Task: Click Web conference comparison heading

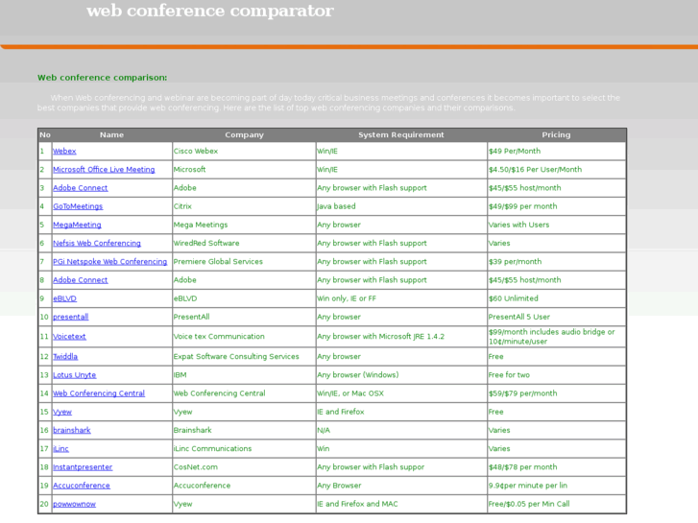Action: tap(103, 78)
